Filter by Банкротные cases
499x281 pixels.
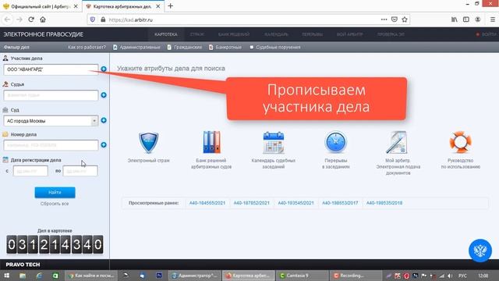[x=225, y=47]
